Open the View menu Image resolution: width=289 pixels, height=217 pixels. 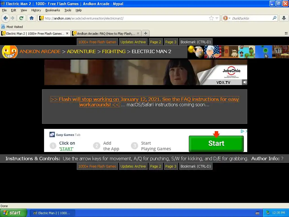click(x=24, y=10)
